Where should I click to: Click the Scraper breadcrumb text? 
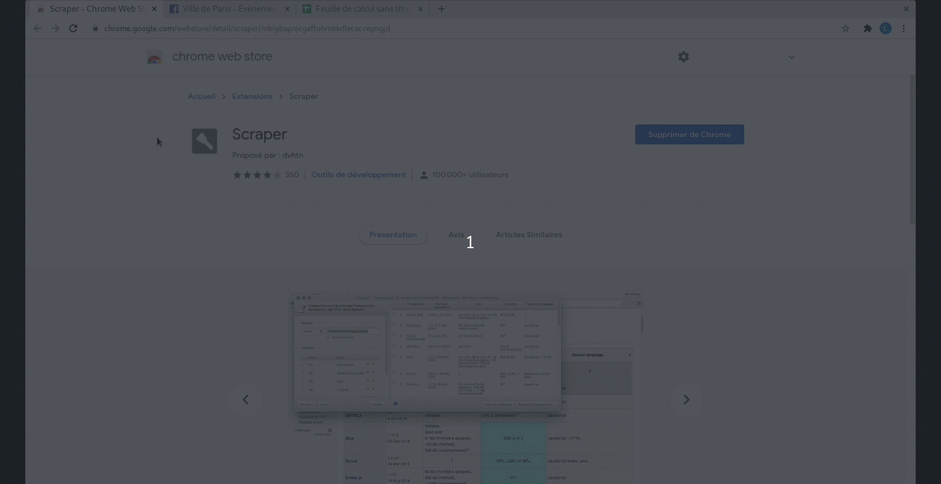coord(303,96)
